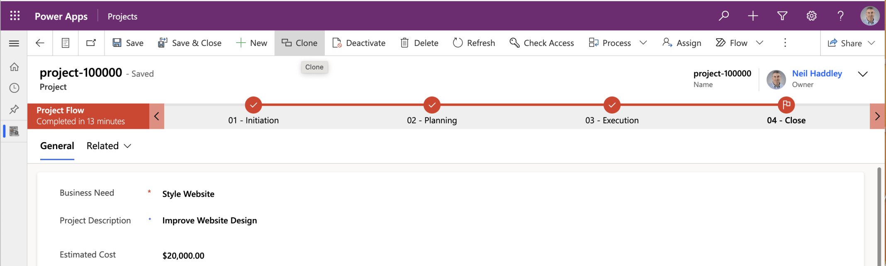Expand the Process dropdown arrow
Viewport: 886px width, 266px height.
click(x=643, y=43)
